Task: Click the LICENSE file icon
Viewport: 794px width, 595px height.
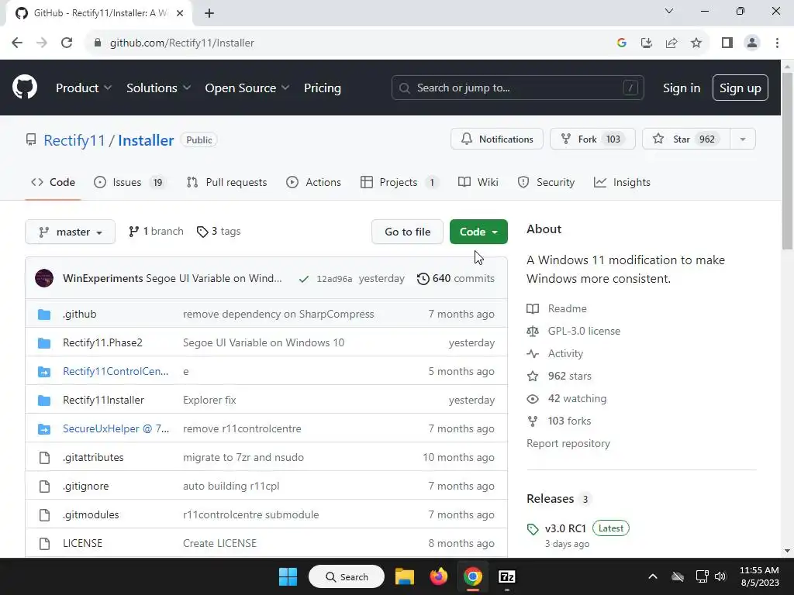Action: pyautogui.click(x=44, y=543)
